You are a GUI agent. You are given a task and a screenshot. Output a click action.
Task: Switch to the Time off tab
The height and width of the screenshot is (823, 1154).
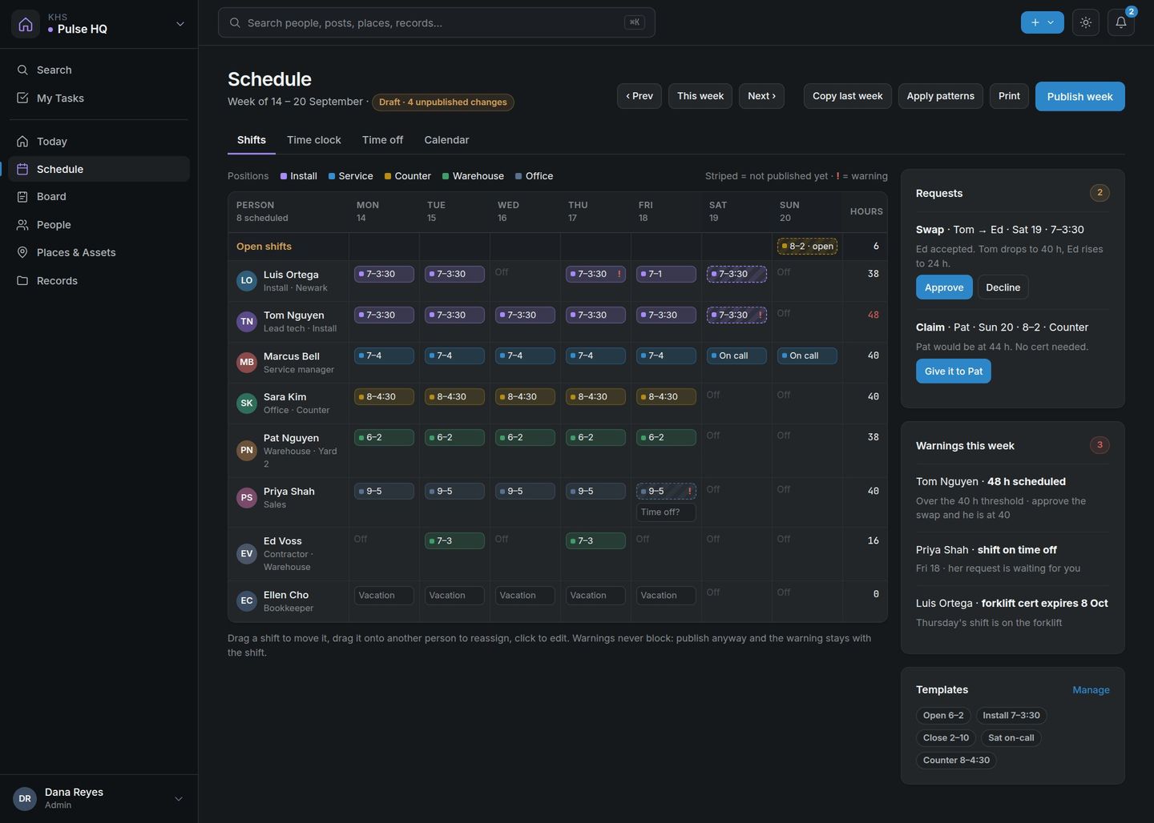click(x=382, y=140)
